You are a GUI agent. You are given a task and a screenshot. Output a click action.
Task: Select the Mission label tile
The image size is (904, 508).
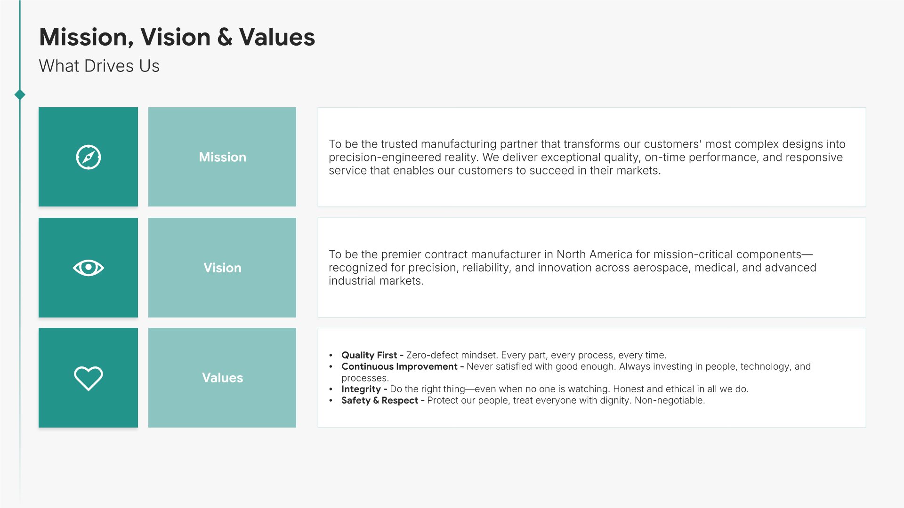[222, 157]
